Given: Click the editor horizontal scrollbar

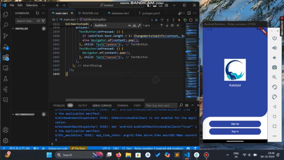Looking at the screenshot, I should (105, 100).
